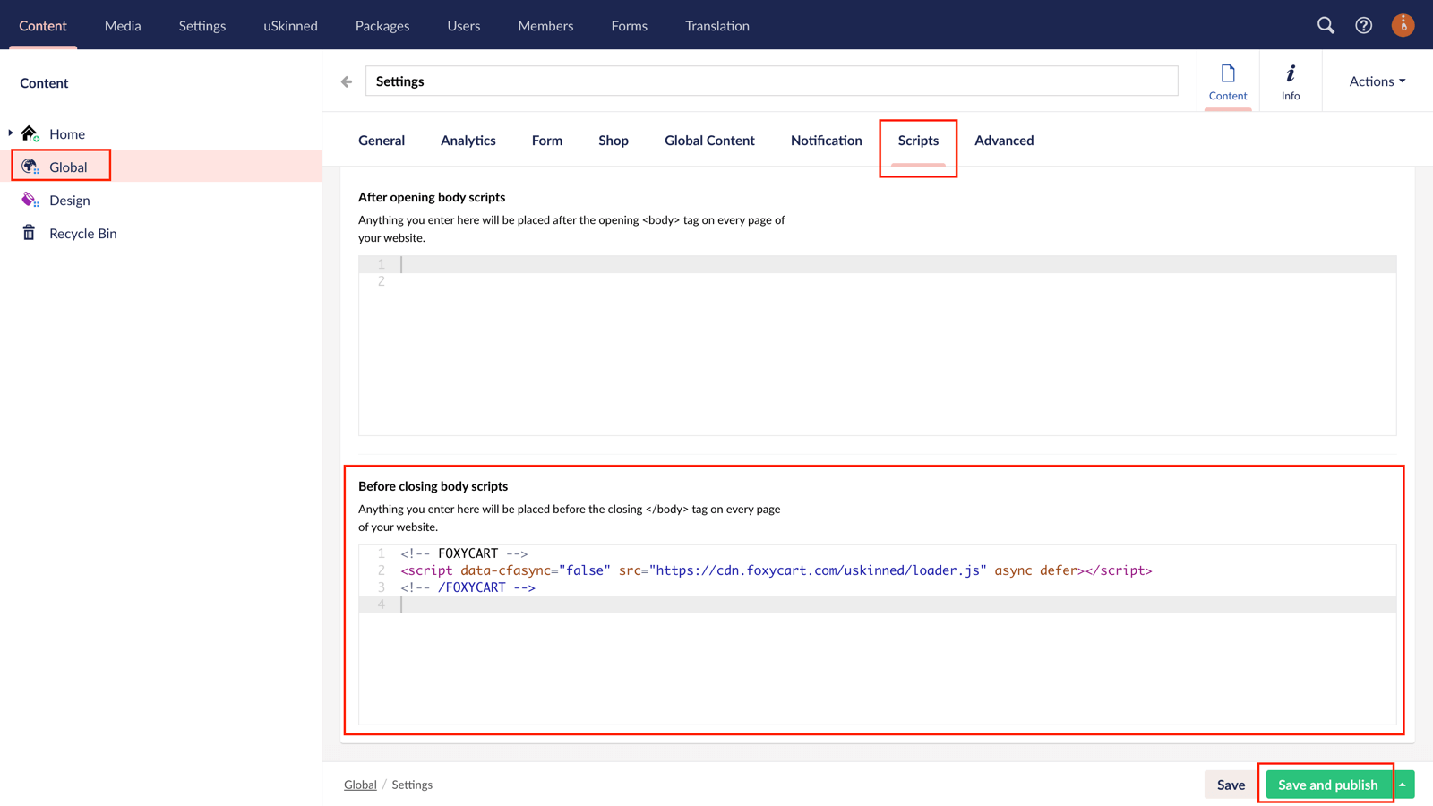Switch to the Advanced tab
1433x806 pixels.
tap(1004, 141)
